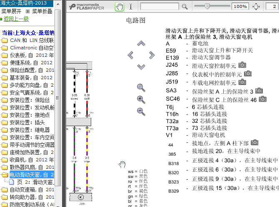279x207 pixels.
Task: Click the 菜单折叠 collapse icon
Action: point(27,12)
